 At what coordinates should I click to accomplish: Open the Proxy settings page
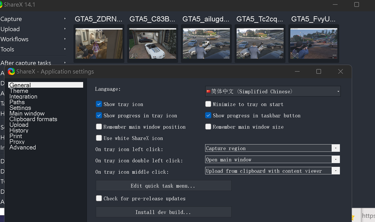(x=17, y=142)
